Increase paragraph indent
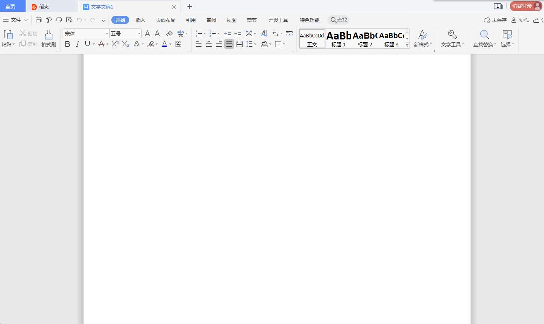544x324 pixels. (x=238, y=33)
